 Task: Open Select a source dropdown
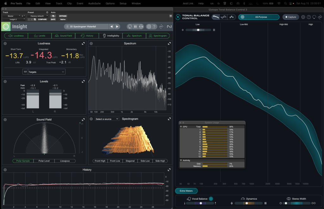107,119
